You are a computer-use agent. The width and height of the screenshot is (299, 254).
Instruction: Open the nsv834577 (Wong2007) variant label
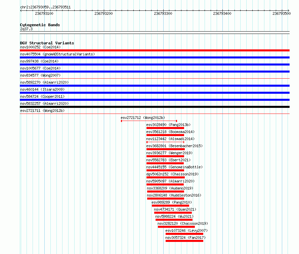tap(40, 75)
